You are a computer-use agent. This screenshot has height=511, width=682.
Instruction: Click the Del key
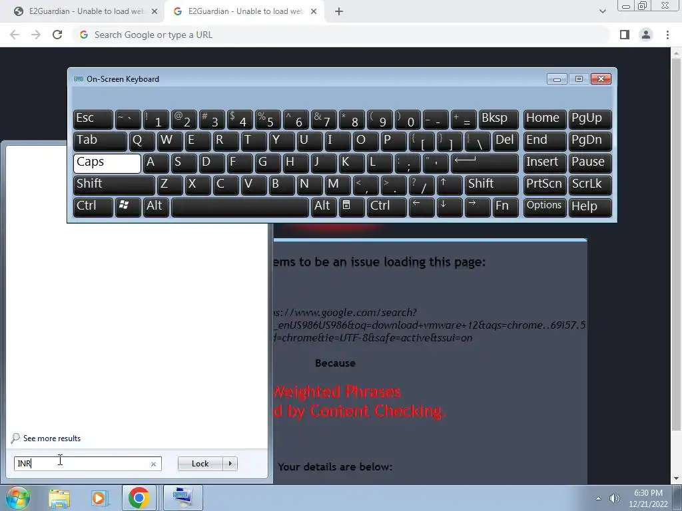coord(506,141)
